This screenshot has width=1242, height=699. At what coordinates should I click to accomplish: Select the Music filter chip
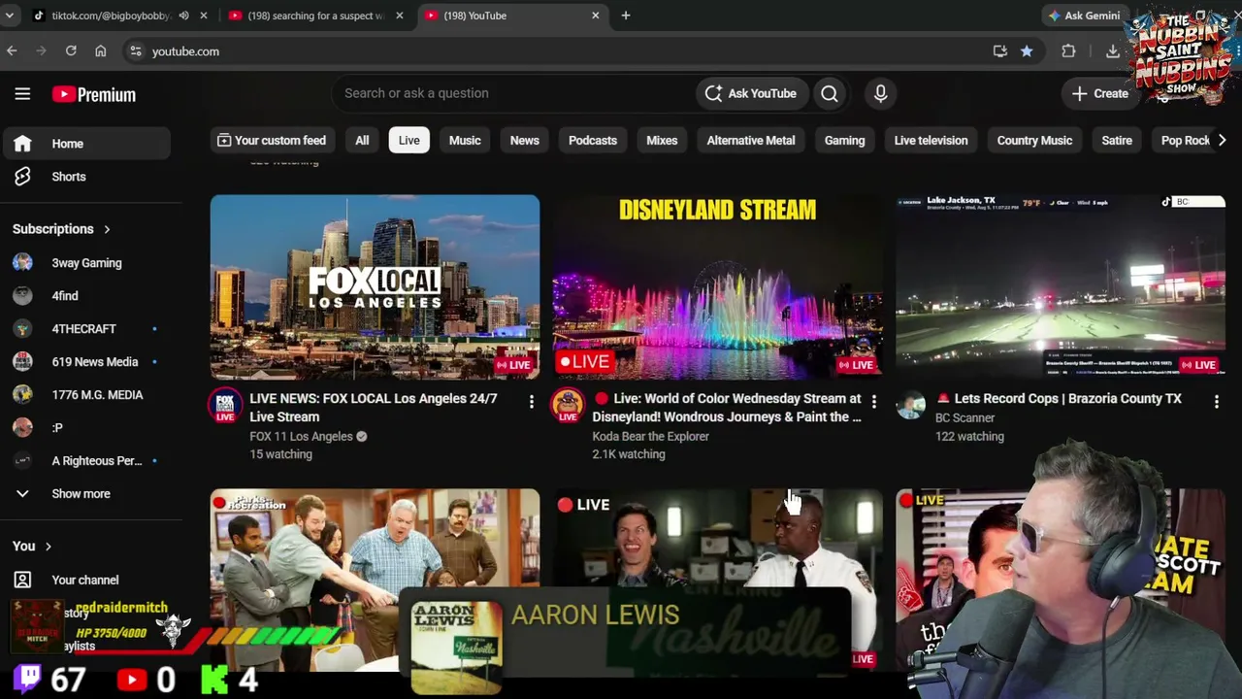[465, 141]
